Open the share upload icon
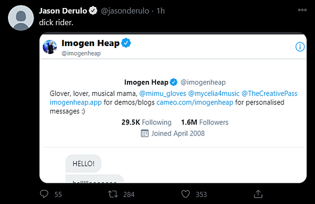This screenshot has height=204, width=315. 258,194
